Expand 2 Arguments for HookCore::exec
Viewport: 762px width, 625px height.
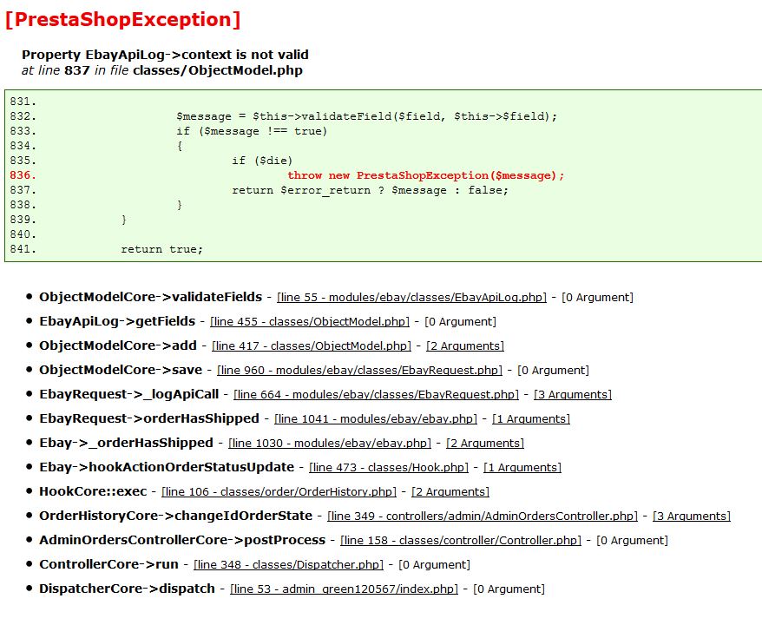click(450, 492)
